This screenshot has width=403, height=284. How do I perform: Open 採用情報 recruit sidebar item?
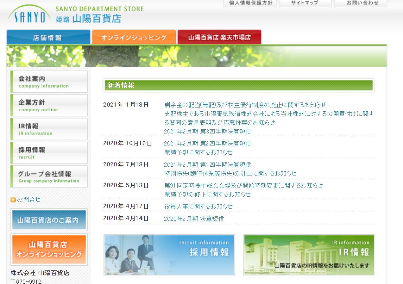click(49, 153)
